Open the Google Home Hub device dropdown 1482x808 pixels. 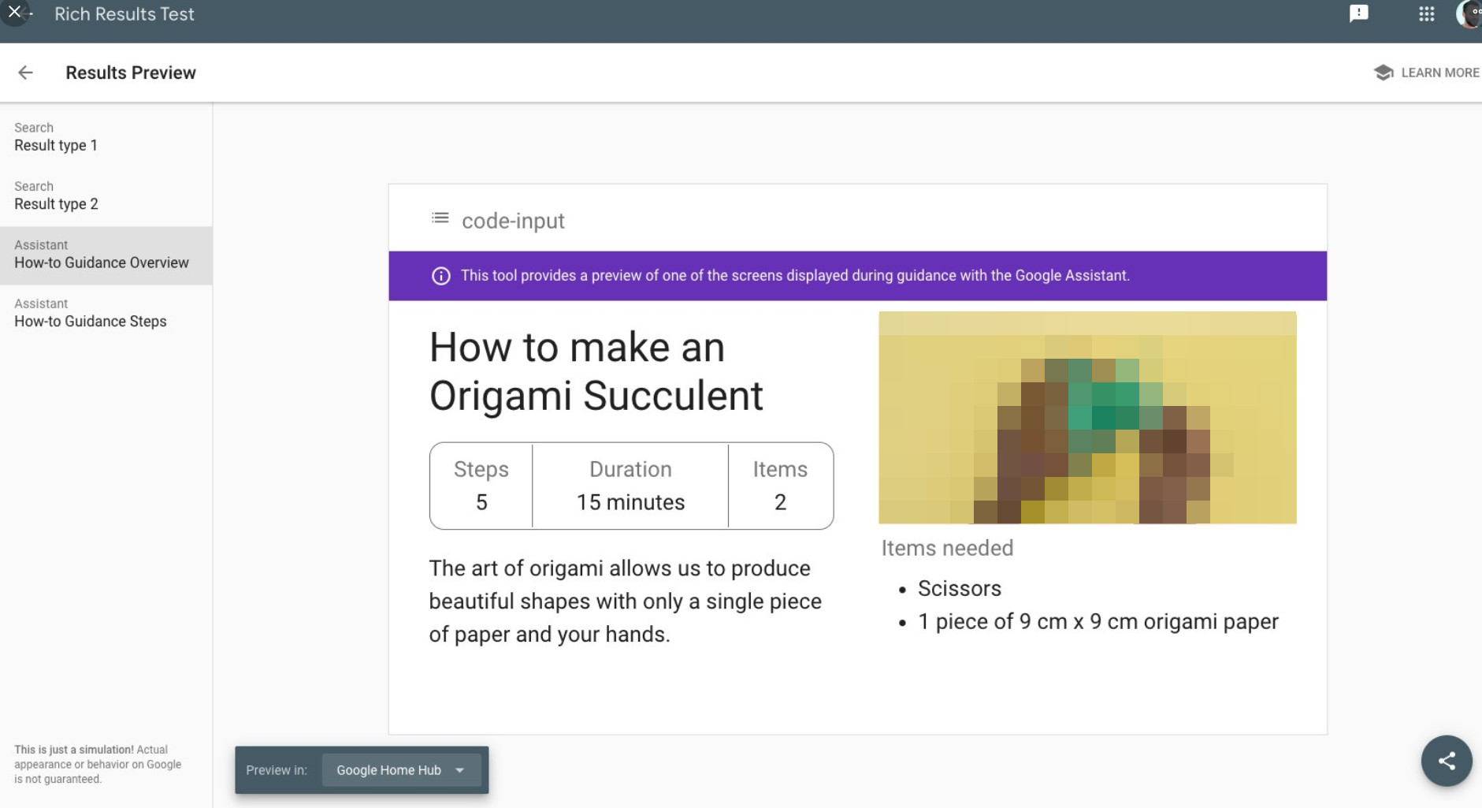click(400, 770)
